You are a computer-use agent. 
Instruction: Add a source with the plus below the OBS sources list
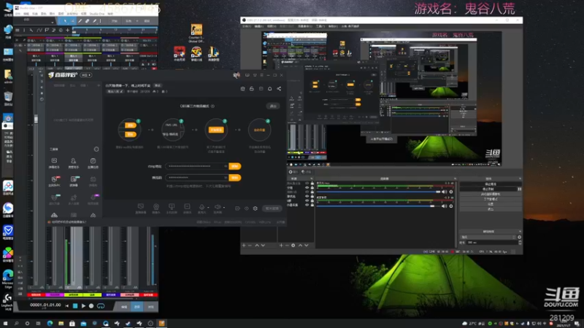tap(281, 246)
